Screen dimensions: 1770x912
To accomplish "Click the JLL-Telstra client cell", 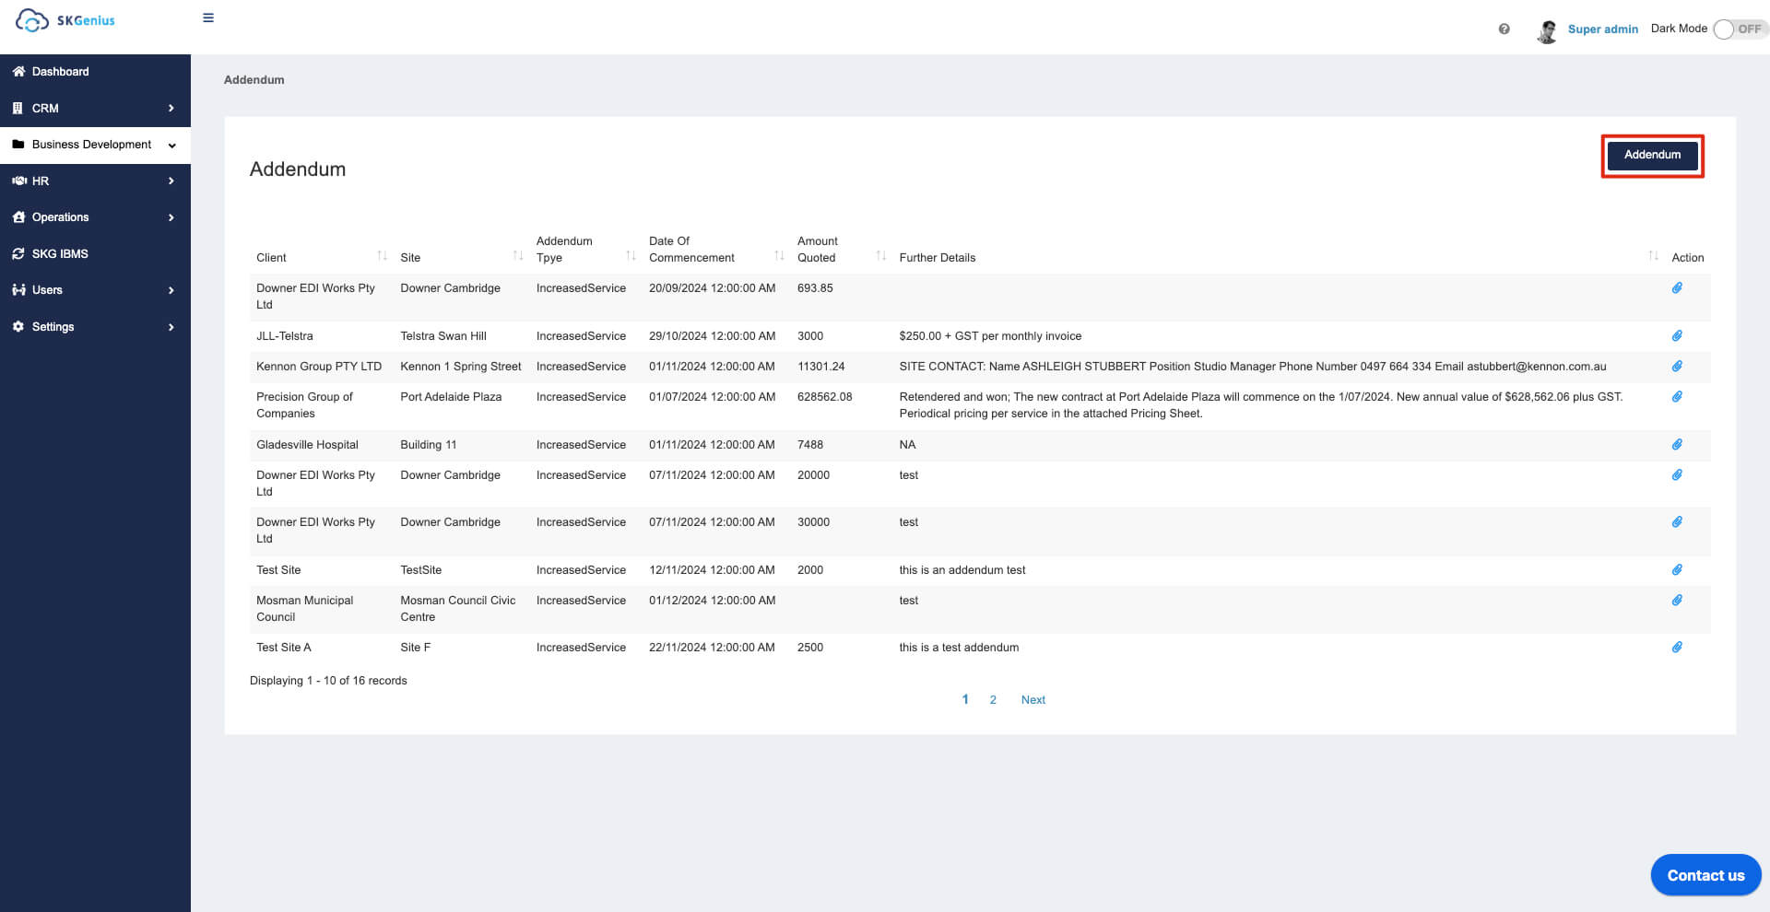I will pyautogui.click(x=285, y=336).
